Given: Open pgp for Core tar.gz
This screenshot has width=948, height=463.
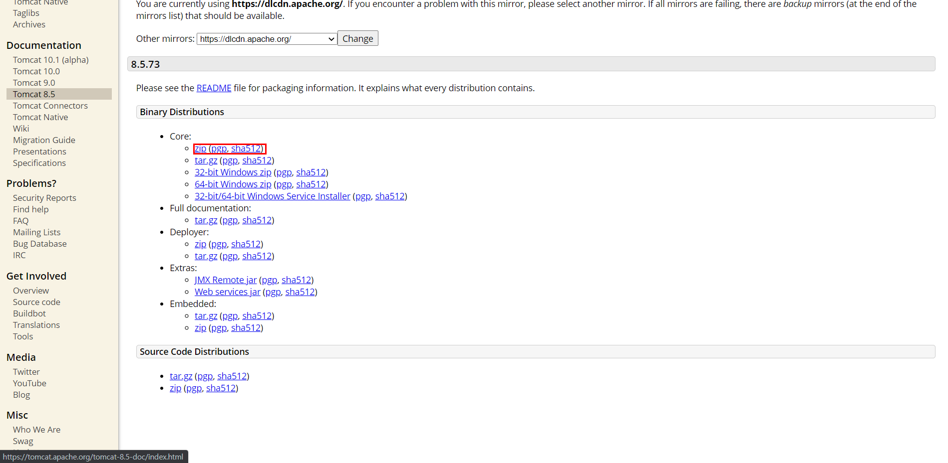Looking at the screenshot, I should (230, 160).
